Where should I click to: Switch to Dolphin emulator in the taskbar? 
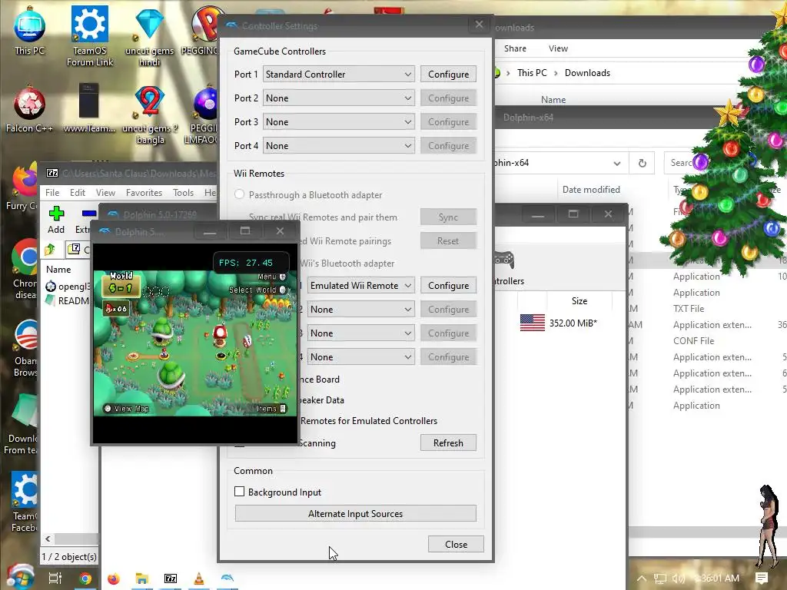tap(227, 578)
